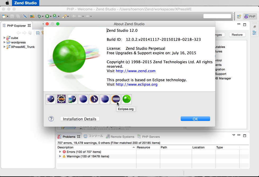Image resolution: width=259 pixels, height=177 pixels.
Task: Open the New wizard toolbar icon
Action: coord(4,16)
